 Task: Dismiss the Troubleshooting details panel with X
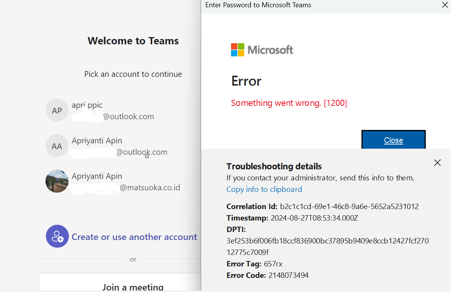pos(437,163)
